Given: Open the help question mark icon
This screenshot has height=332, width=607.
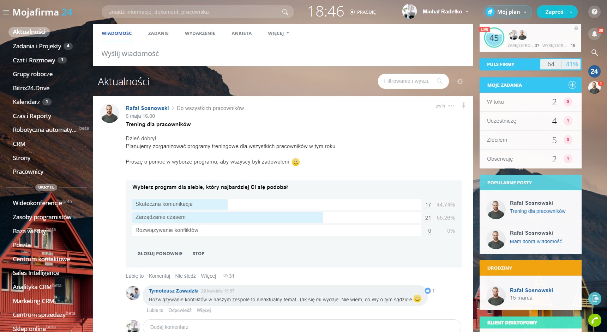Looking at the screenshot, I should pos(594,12).
